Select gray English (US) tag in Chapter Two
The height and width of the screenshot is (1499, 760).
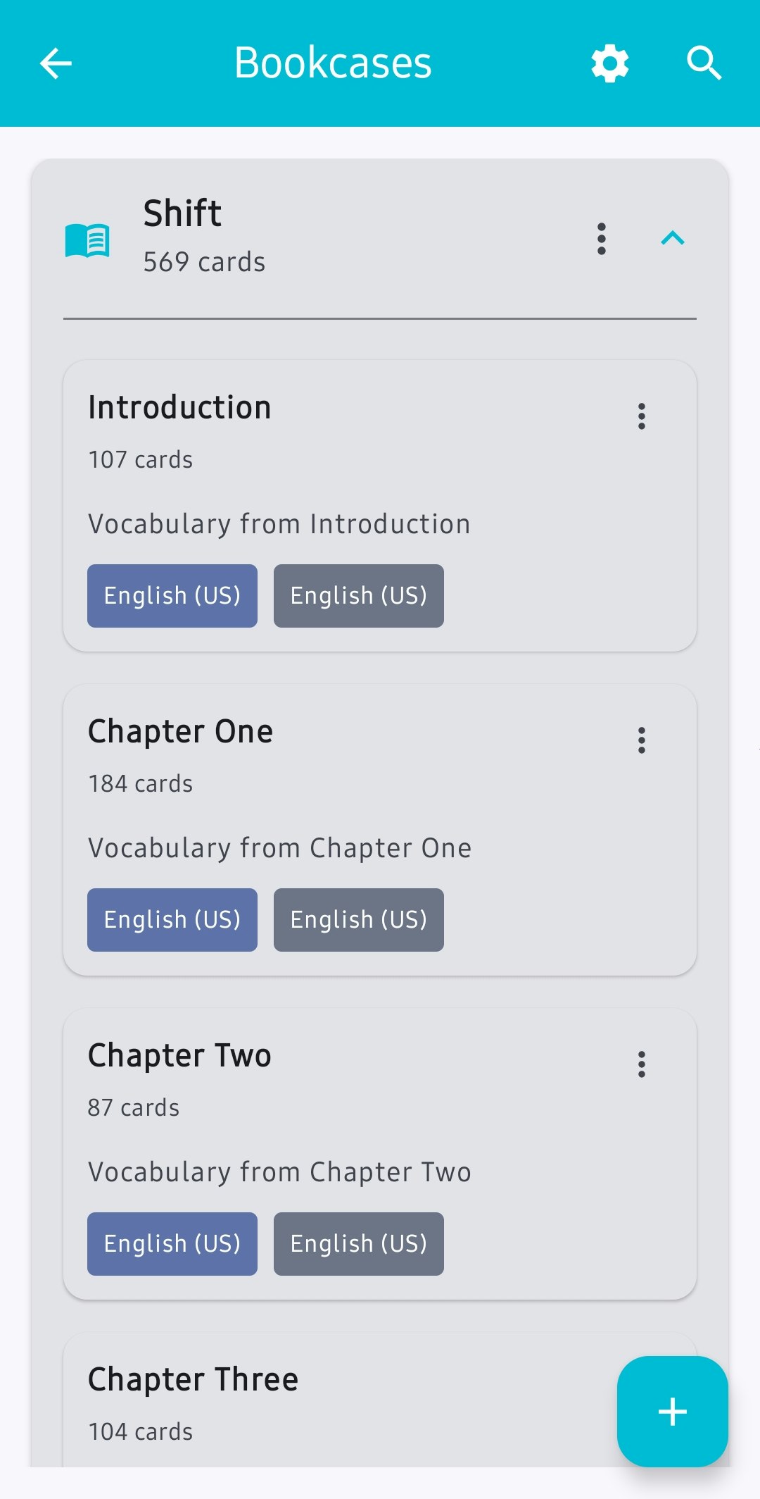pos(359,1244)
